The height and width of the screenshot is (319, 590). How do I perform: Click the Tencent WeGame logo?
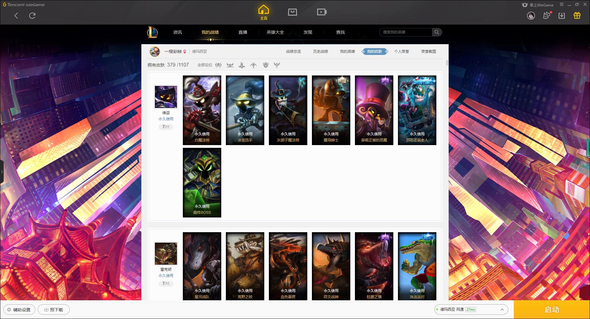[24, 5]
